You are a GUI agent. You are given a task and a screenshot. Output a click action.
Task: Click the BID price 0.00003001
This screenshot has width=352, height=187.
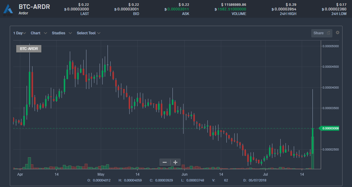point(128,9)
